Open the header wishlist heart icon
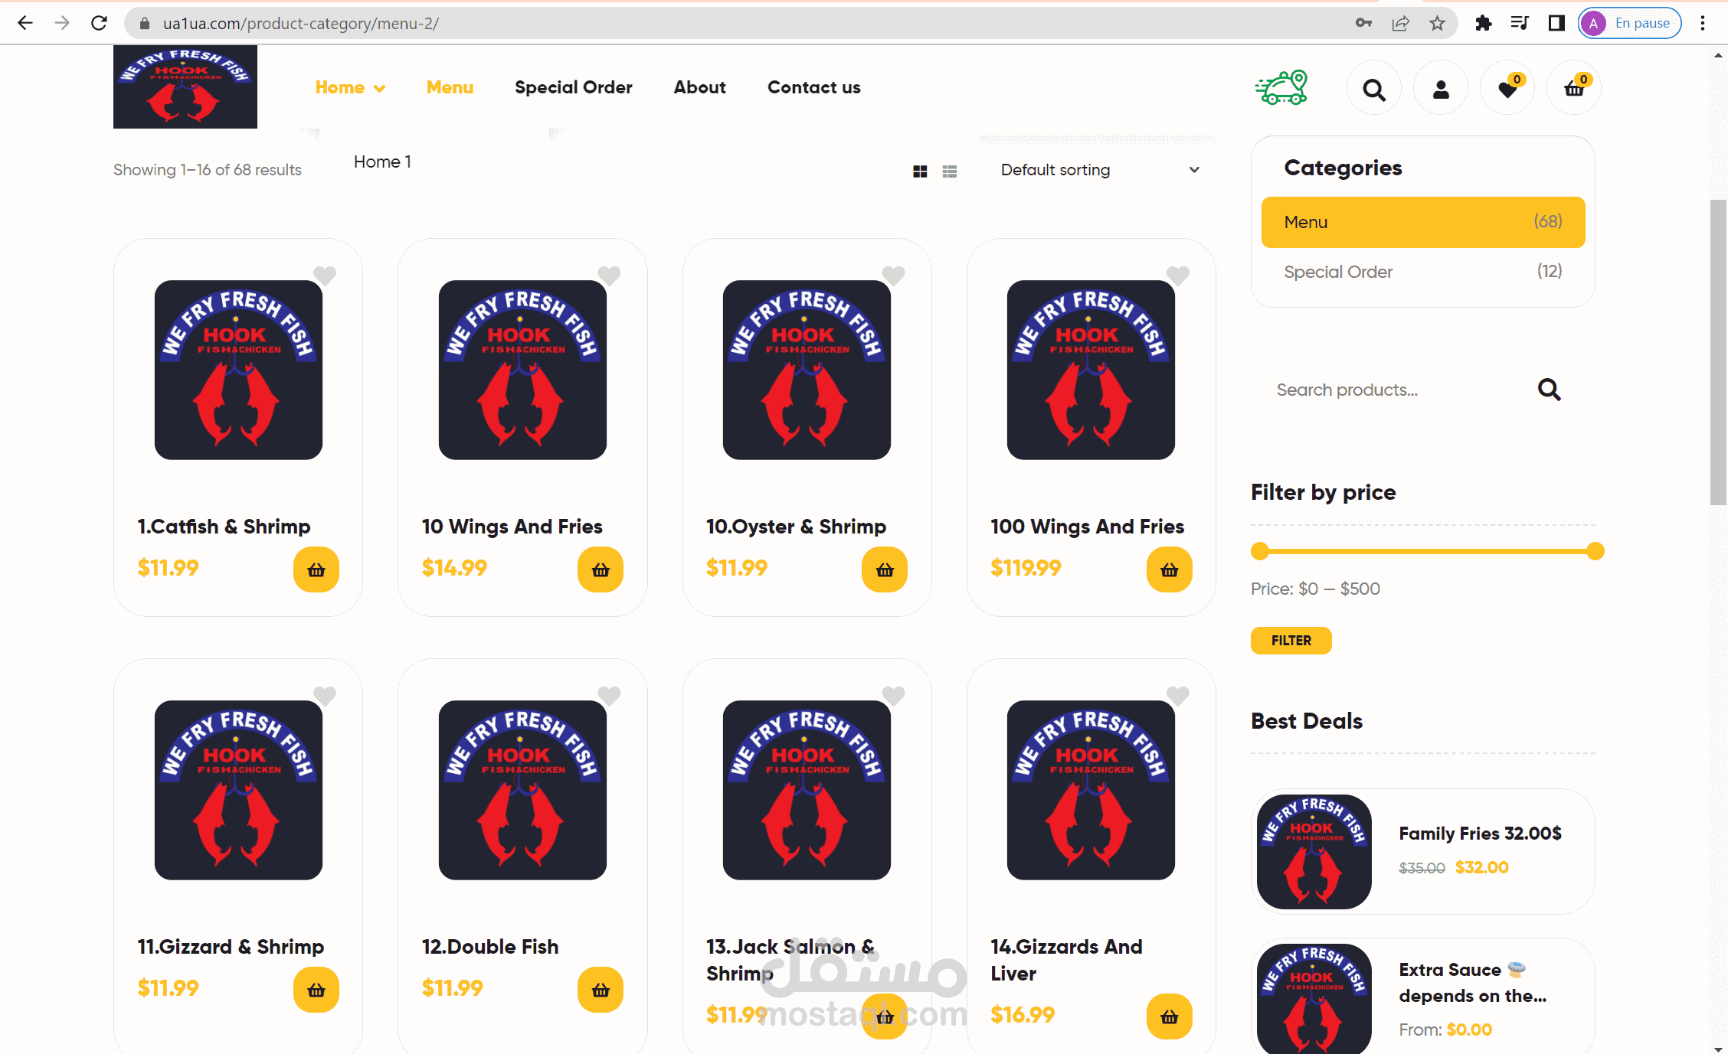 (x=1507, y=90)
